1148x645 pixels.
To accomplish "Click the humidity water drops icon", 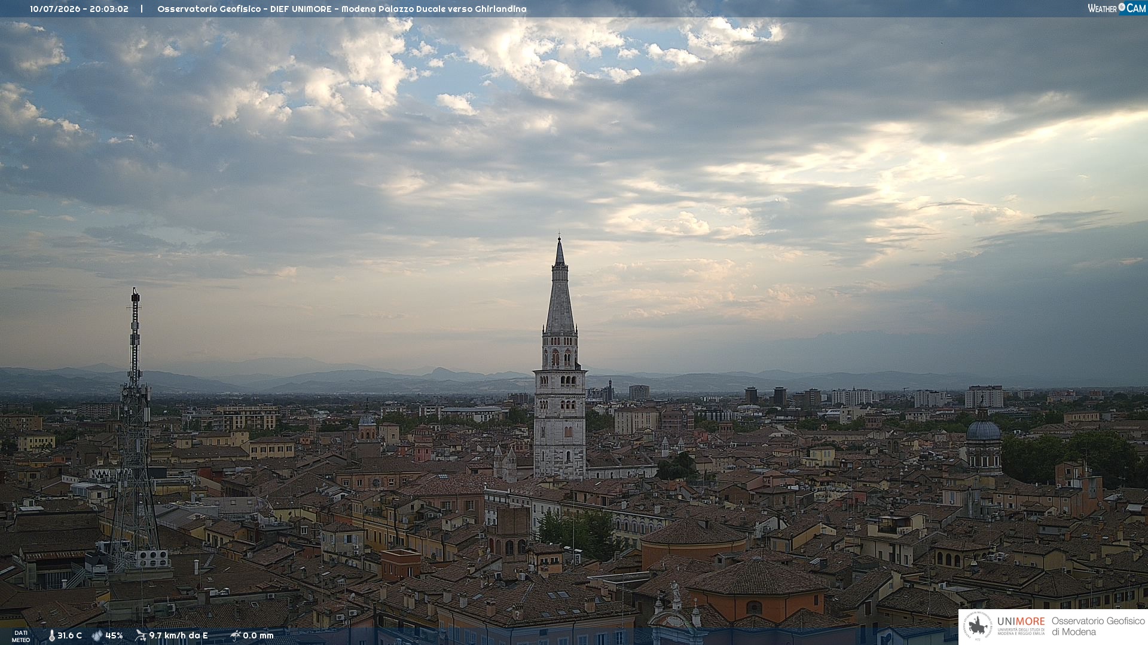I will (x=97, y=635).
